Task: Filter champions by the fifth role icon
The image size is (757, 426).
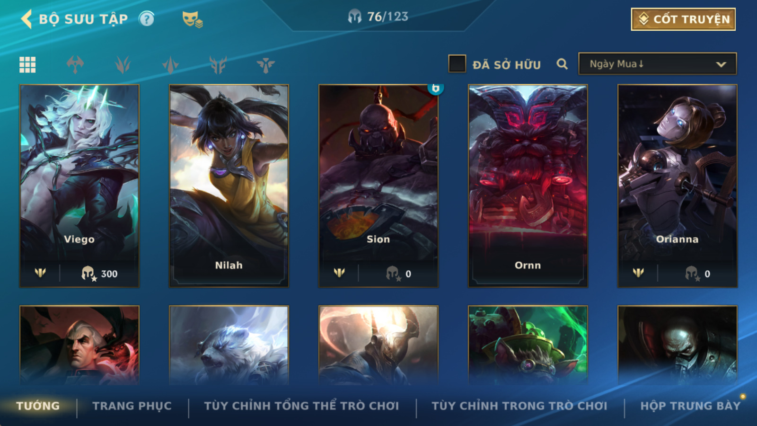Action: click(x=265, y=65)
